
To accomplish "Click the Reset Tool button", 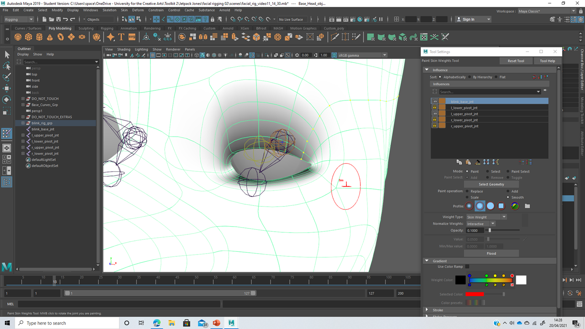I will pyautogui.click(x=516, y=61).
